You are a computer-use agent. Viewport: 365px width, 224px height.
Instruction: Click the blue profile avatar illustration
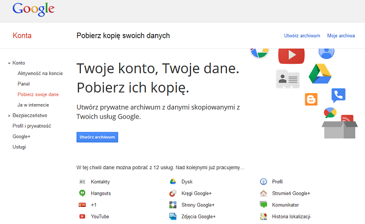tap(326, 54)
